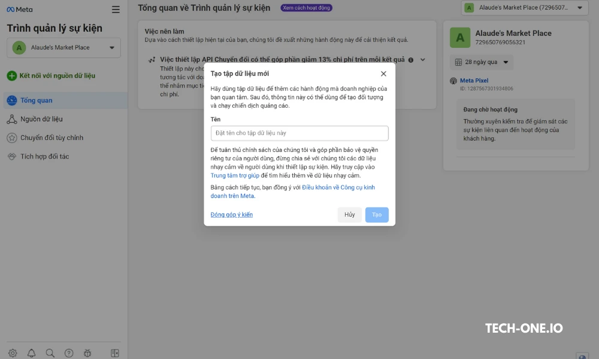Open notifications bell icon
The height and width of the screenshot is (359, 599).
click(31, 353)
